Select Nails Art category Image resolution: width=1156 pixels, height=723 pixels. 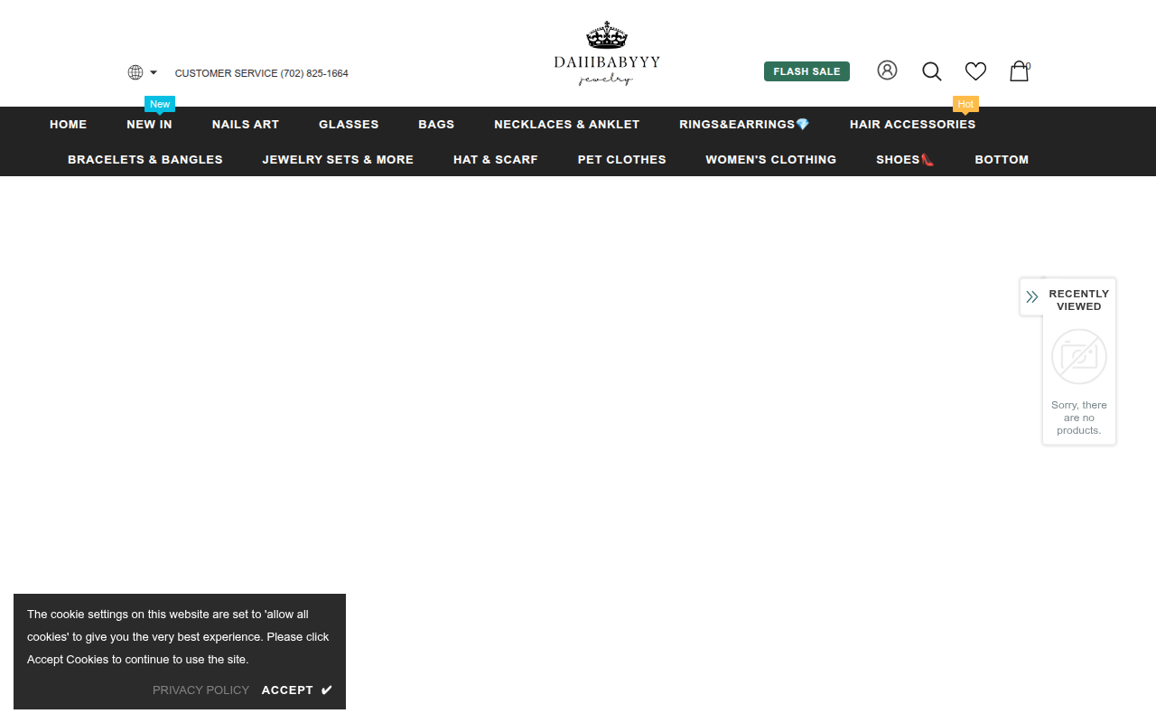[x=246, y=125]
